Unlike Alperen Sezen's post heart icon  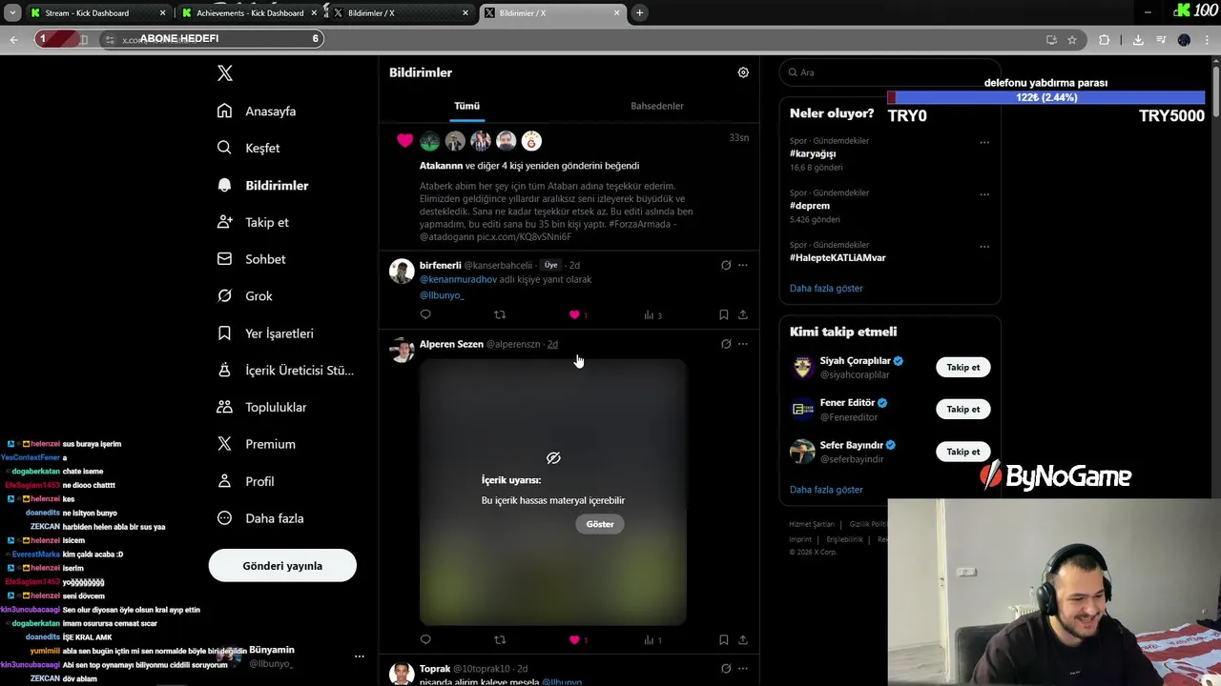point(574,640)
